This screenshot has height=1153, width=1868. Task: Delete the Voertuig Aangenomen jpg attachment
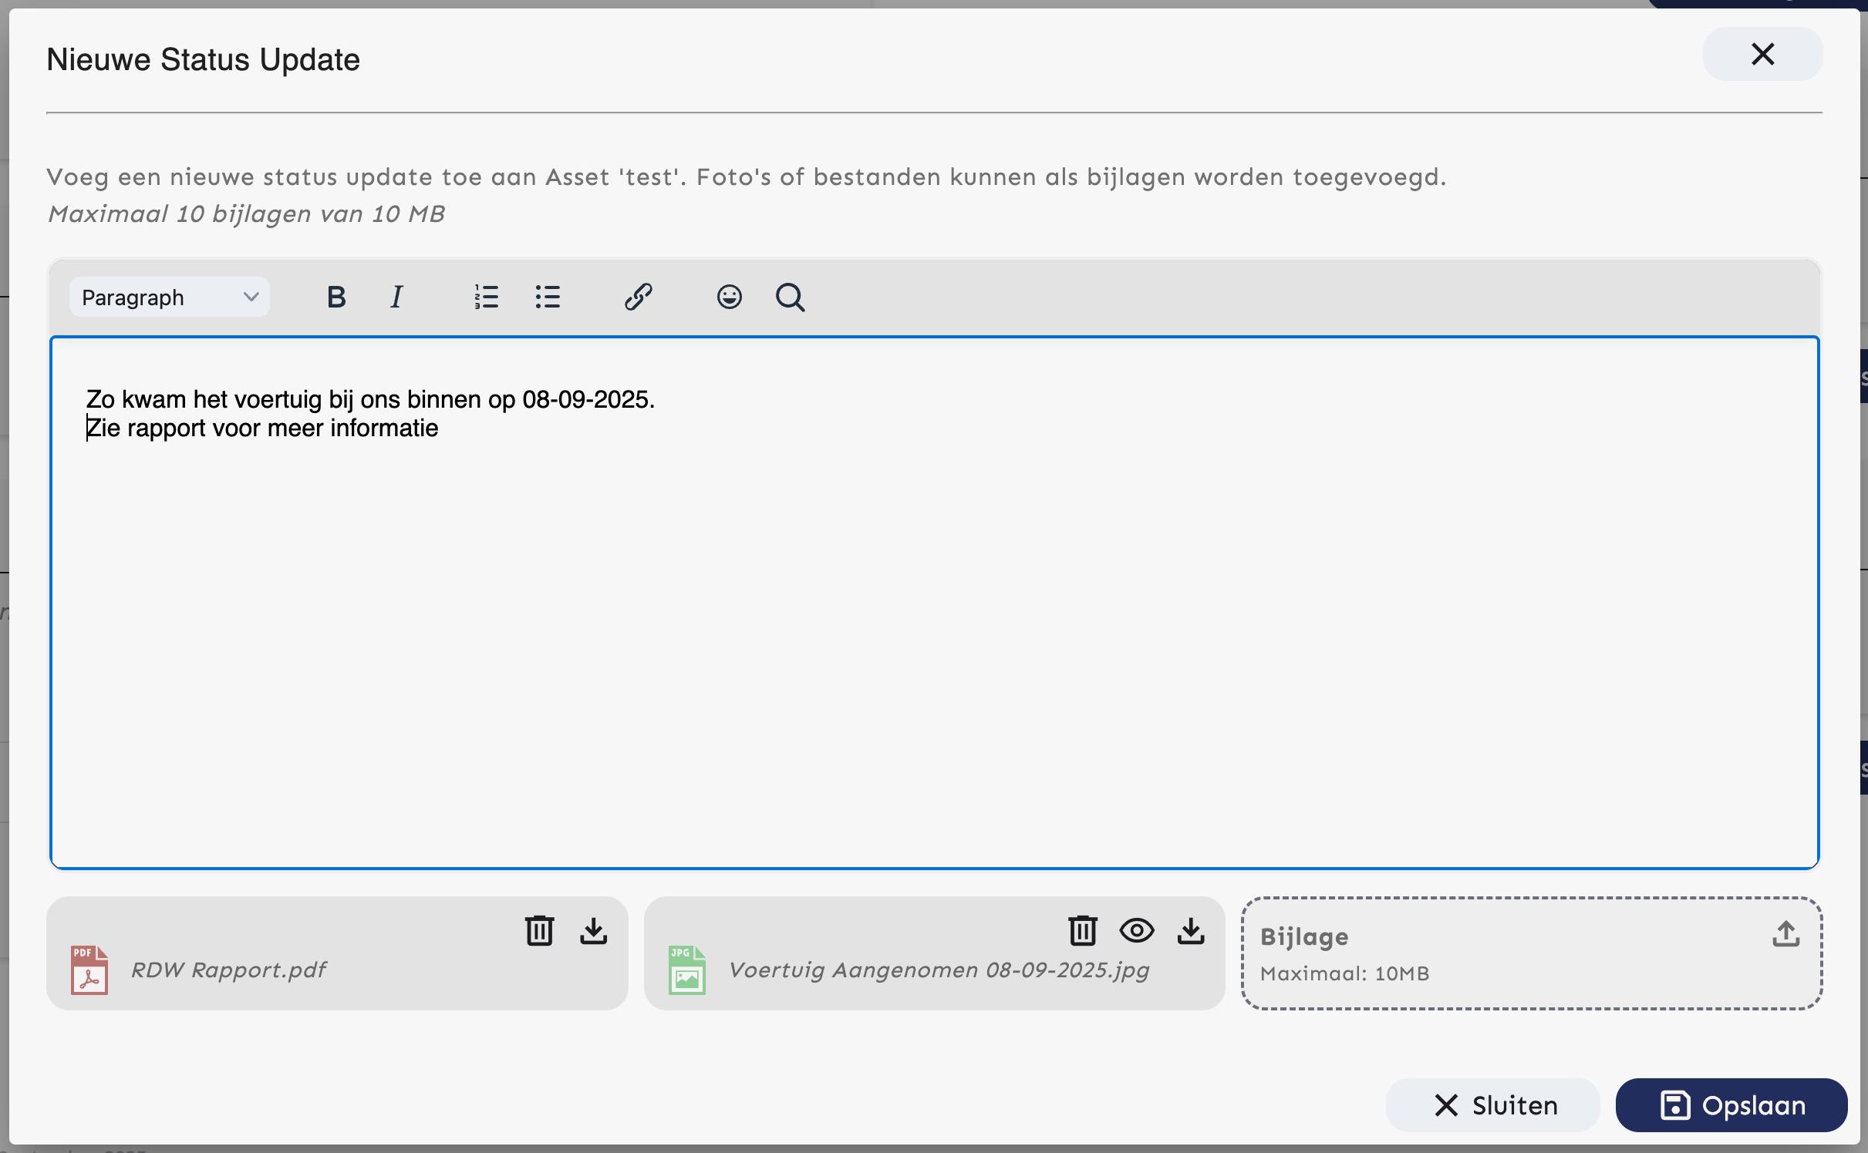click(x=1083, y=931)
